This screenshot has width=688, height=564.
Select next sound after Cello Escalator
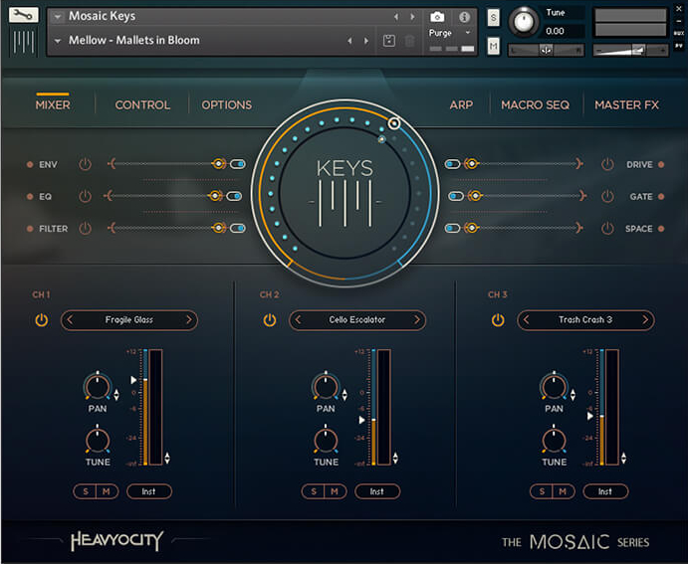[417, 320]
